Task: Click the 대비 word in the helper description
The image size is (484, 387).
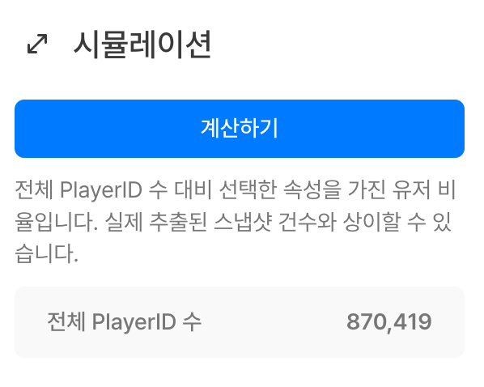Action: pyautogui.click(x=193, y=189)
